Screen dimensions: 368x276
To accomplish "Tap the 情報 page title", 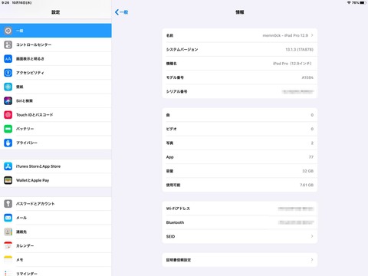I will [x=240, y=12].
